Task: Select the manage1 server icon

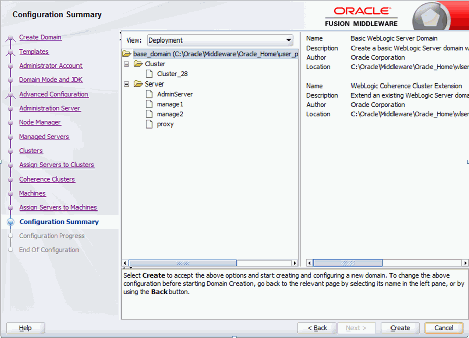Action: [x=149, y=104]
